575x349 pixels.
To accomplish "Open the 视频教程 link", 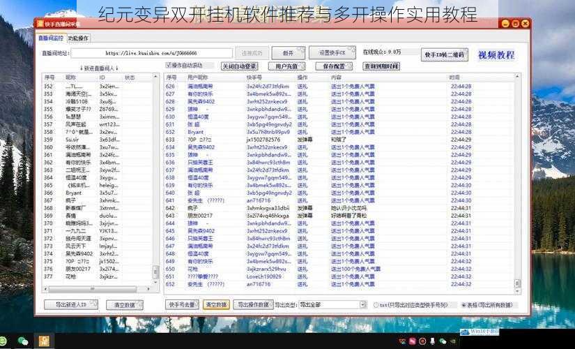I will [x=496, y=55].
